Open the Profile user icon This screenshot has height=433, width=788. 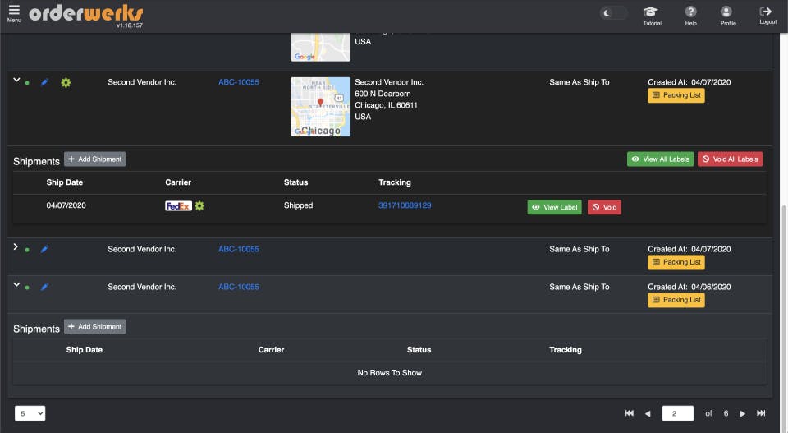click(727, 12)
